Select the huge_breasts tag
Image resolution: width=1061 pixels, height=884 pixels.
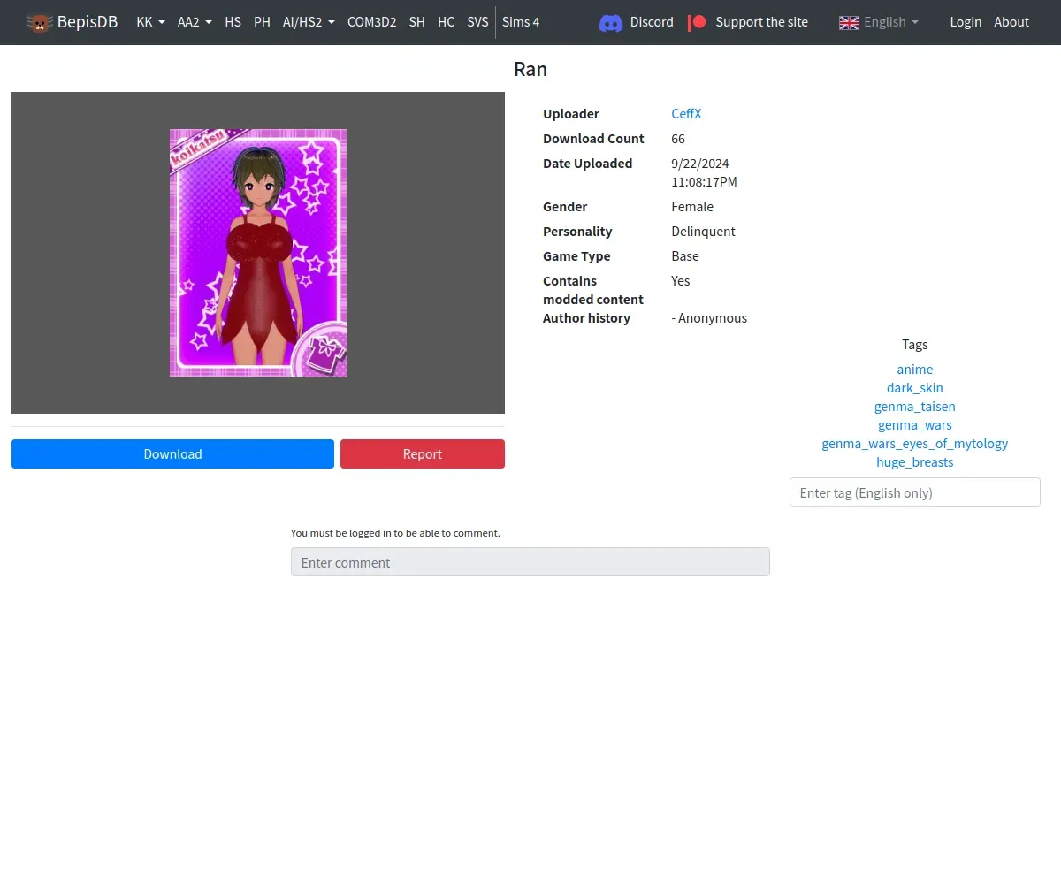pos(915,462)
